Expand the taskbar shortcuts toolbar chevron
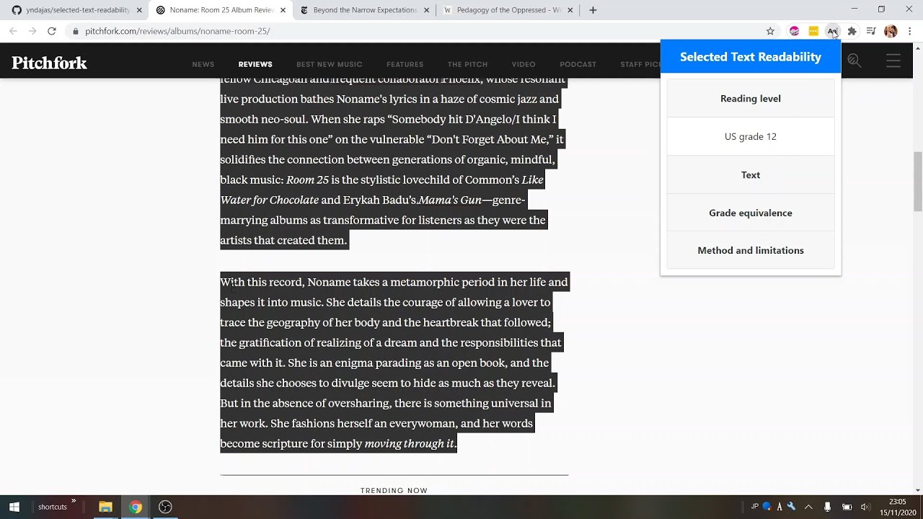 [x=73, y=501]
